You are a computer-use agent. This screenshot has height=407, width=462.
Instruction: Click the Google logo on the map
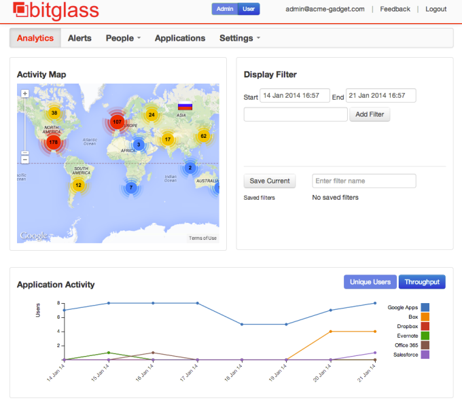click(33, 236)
